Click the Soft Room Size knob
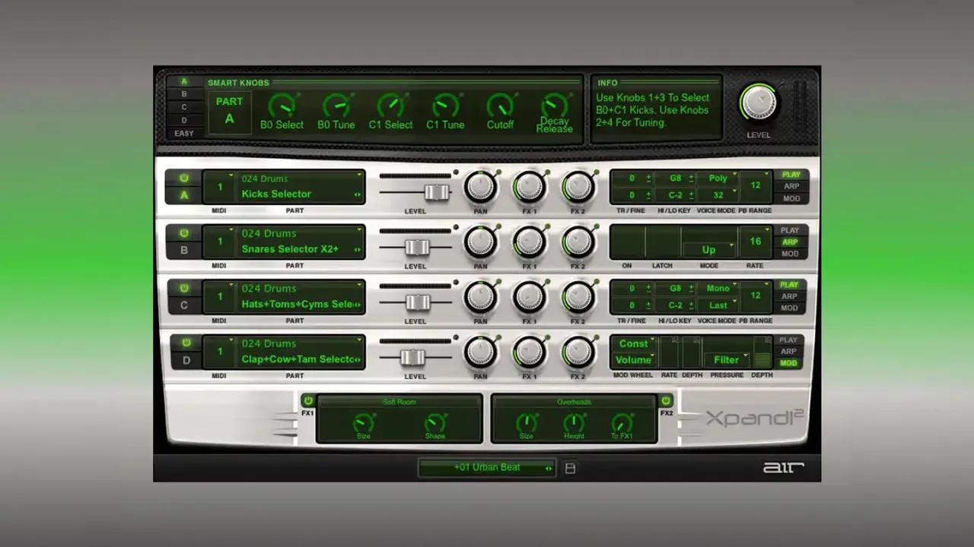The height and width of the screenshot is (547, 974). (364, 422)
